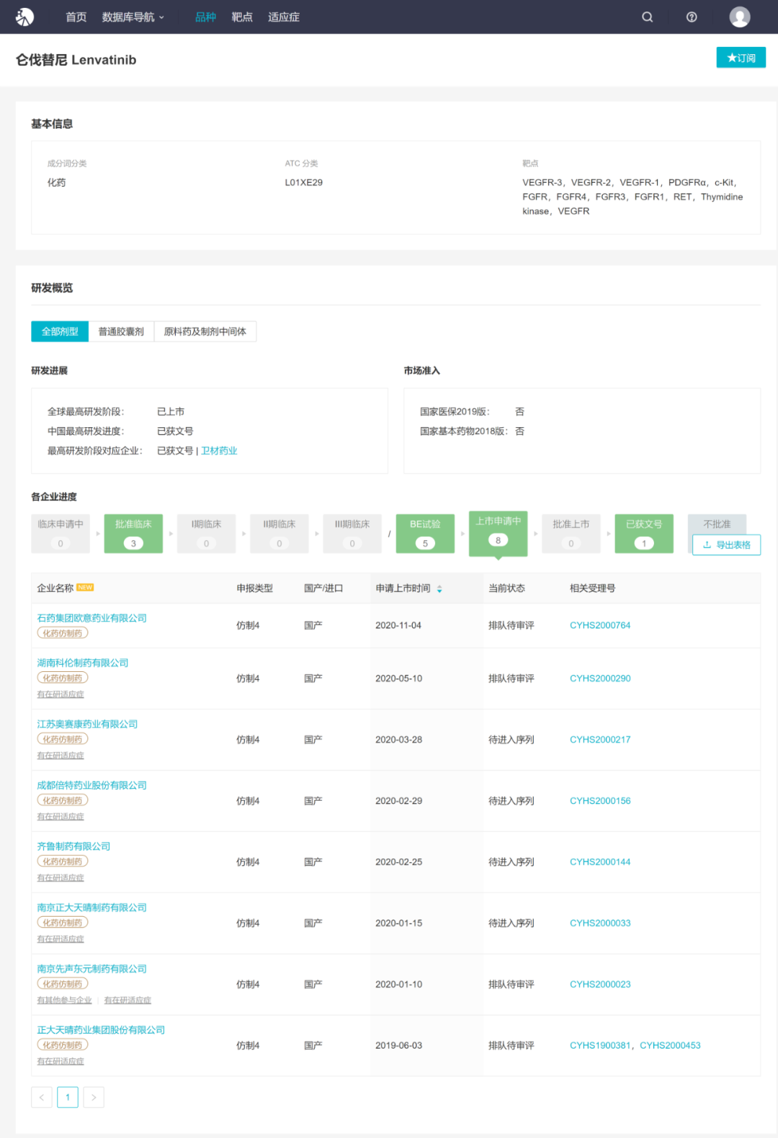Click 有在研适应症 under 齐鲁制药
Screen dimensions: 778x1138
click(x=61, y=878)
